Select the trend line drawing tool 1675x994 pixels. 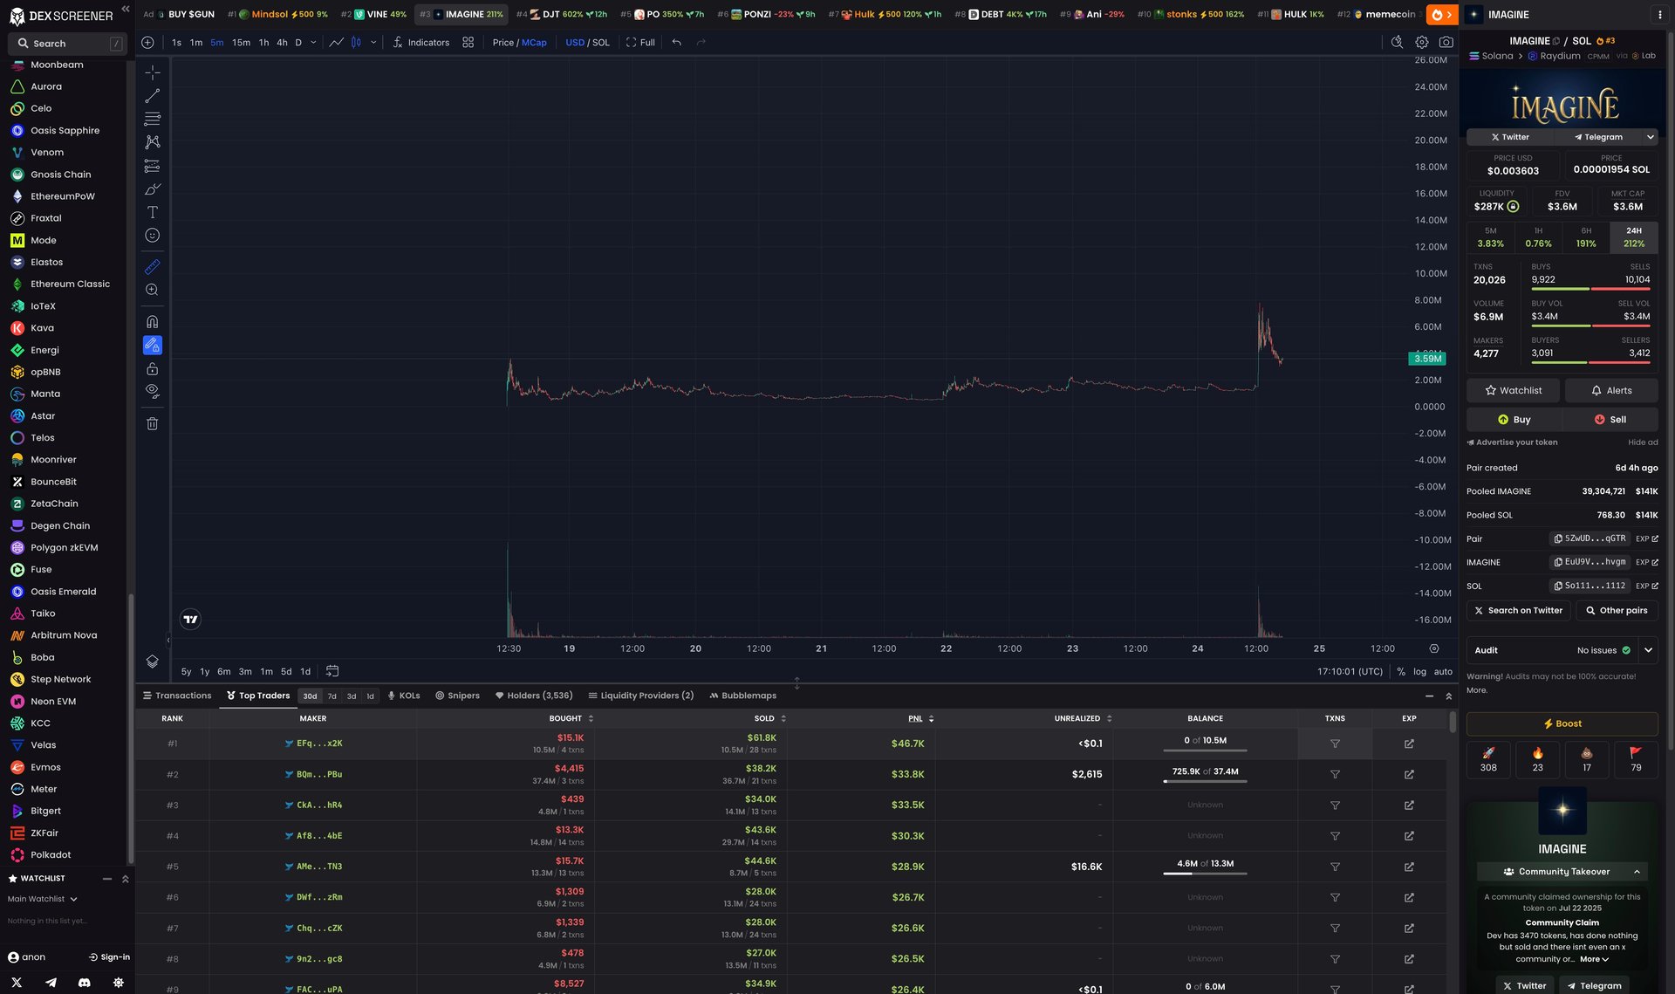(152, 96)
